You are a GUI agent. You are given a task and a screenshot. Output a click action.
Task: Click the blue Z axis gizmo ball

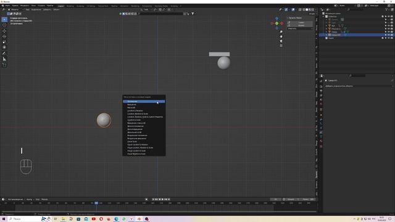(x=277, y=18)
